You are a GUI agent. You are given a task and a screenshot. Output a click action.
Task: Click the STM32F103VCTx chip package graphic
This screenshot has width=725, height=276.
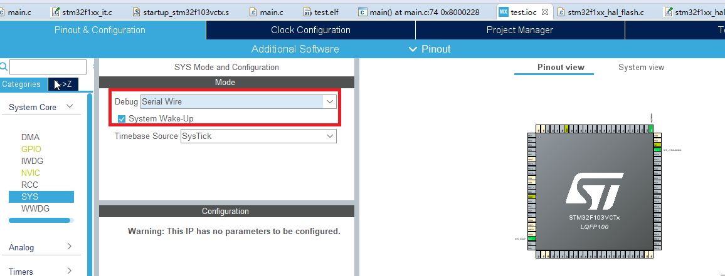pyautogui.click(x=595, y=192)
